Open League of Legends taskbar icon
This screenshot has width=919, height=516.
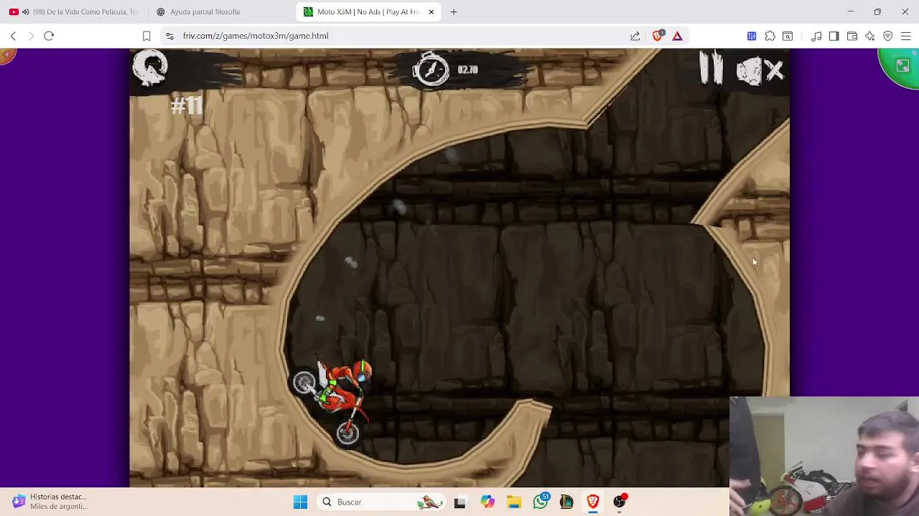point(566,502)
